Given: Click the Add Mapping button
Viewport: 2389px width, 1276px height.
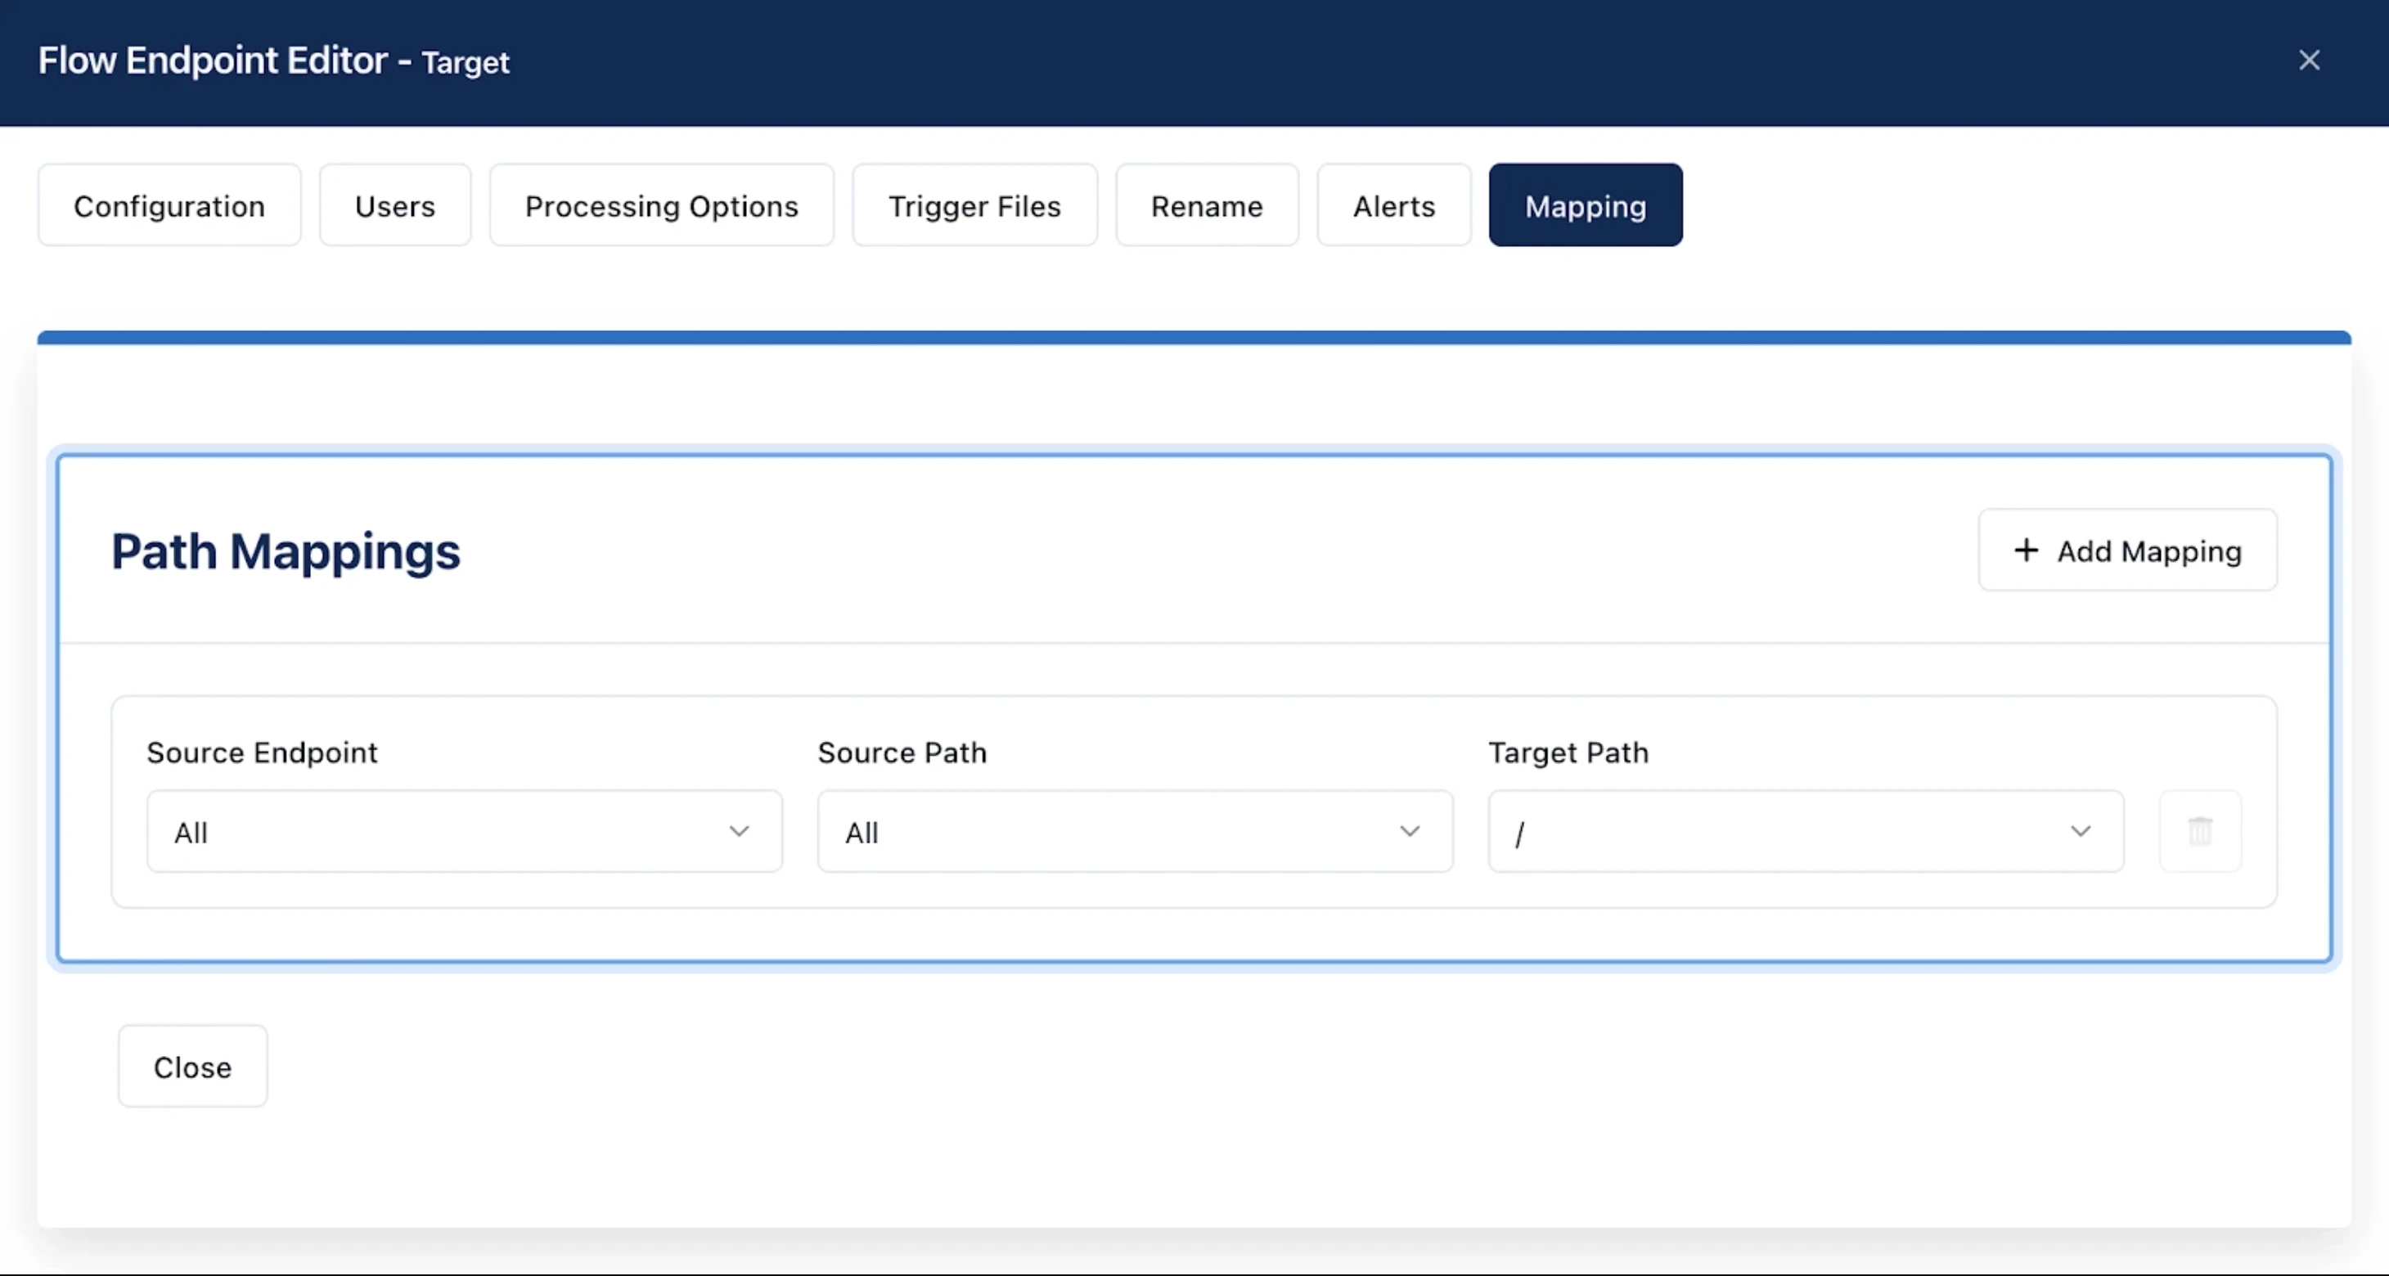Looking at the screenshot, I should point(2127,550).
